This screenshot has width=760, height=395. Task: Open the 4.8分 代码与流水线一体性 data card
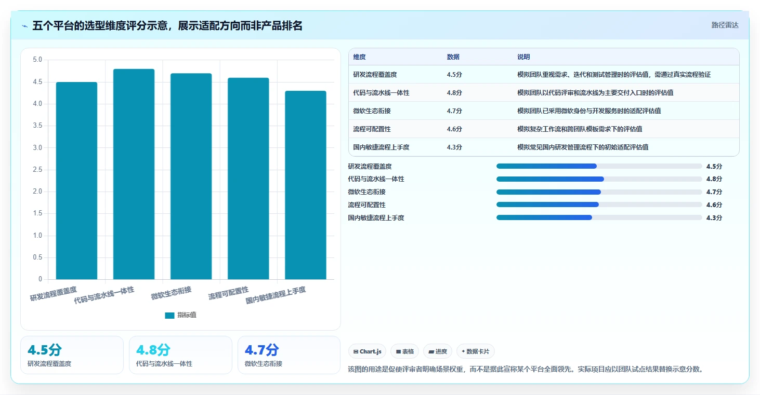[x=180, y=355]
